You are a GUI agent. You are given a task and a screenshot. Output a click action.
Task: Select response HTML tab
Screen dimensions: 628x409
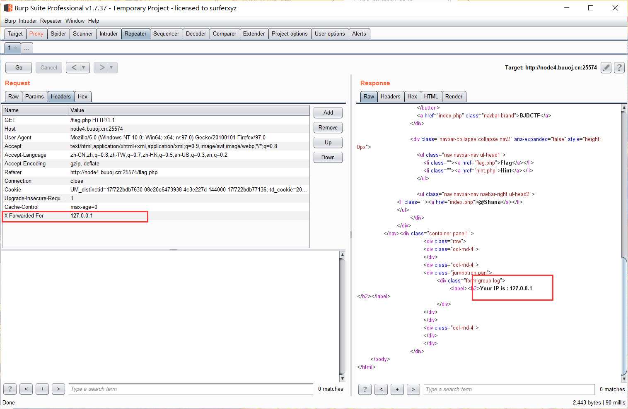[431, 96]
